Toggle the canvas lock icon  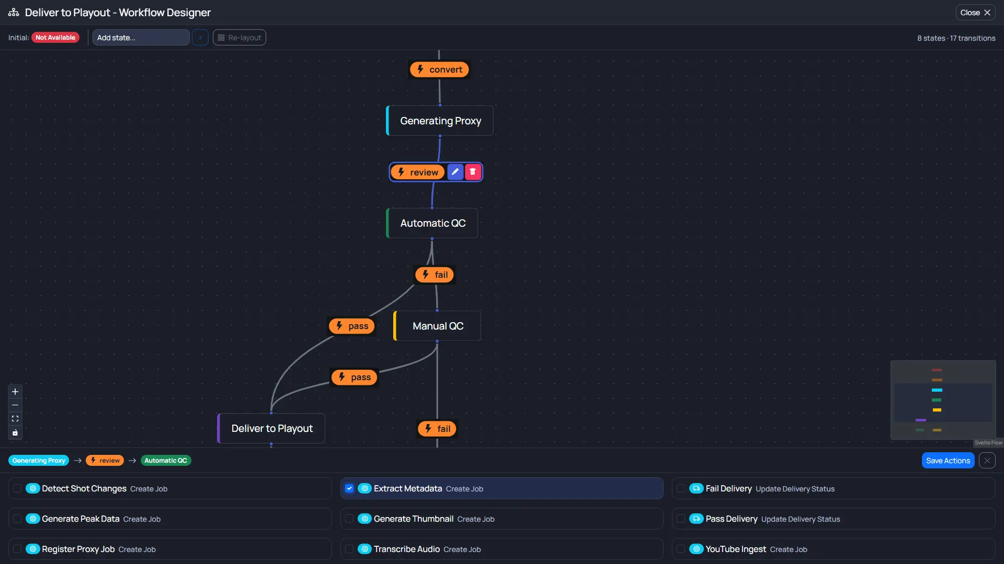click(15, 432)
